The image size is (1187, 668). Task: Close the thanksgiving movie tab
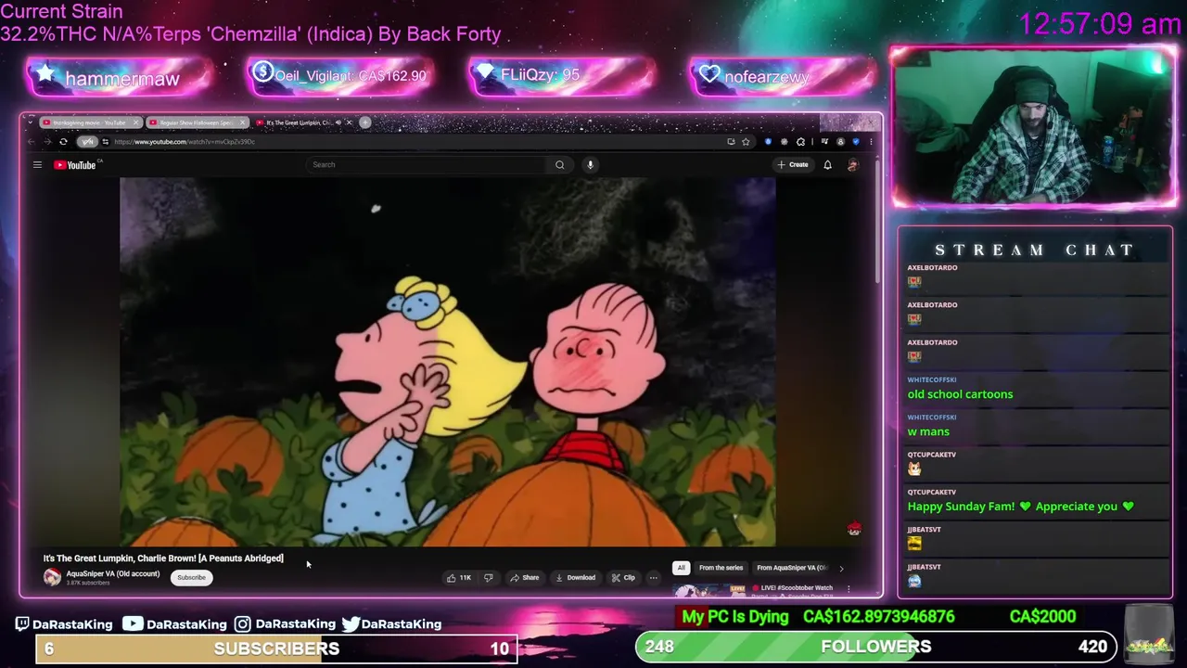click(x=136, y=122)
